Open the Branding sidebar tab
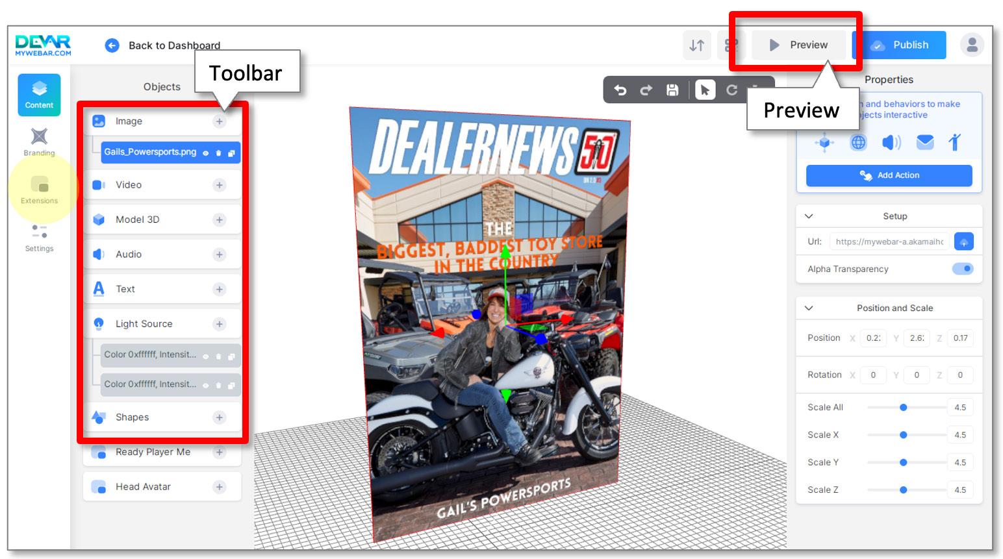Viewport: 1003px width, 559px height. 39,142
